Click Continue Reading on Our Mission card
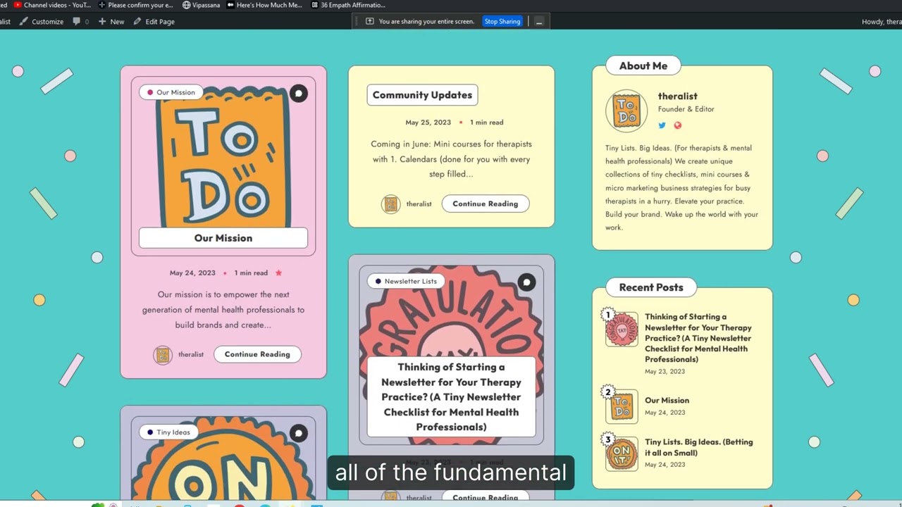 [x=257, y=354]
